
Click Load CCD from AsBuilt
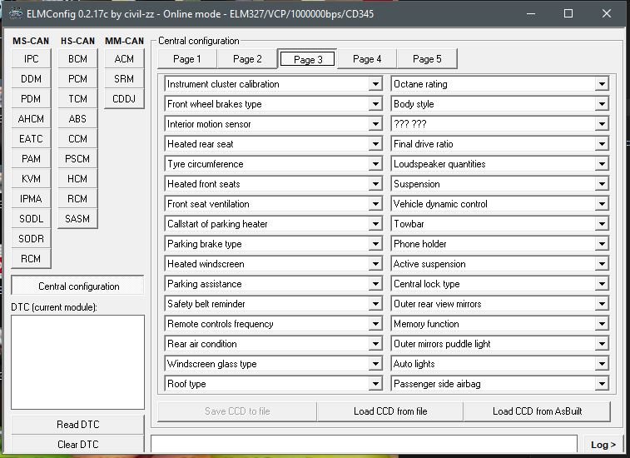coord(537,411)
